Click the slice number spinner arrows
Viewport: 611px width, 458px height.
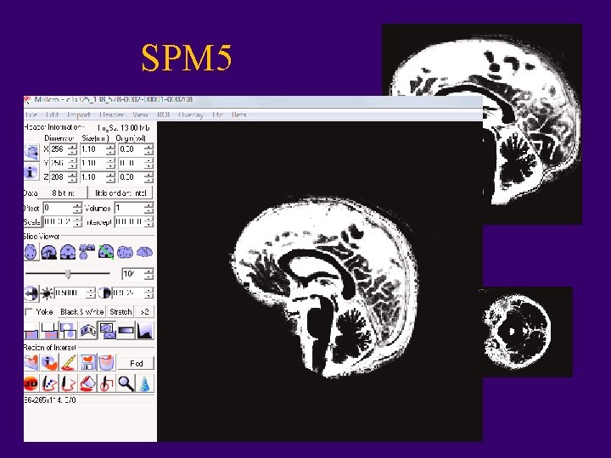[149, 274]
